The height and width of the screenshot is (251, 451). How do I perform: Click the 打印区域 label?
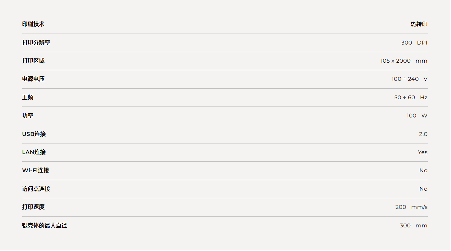[33, 61]
